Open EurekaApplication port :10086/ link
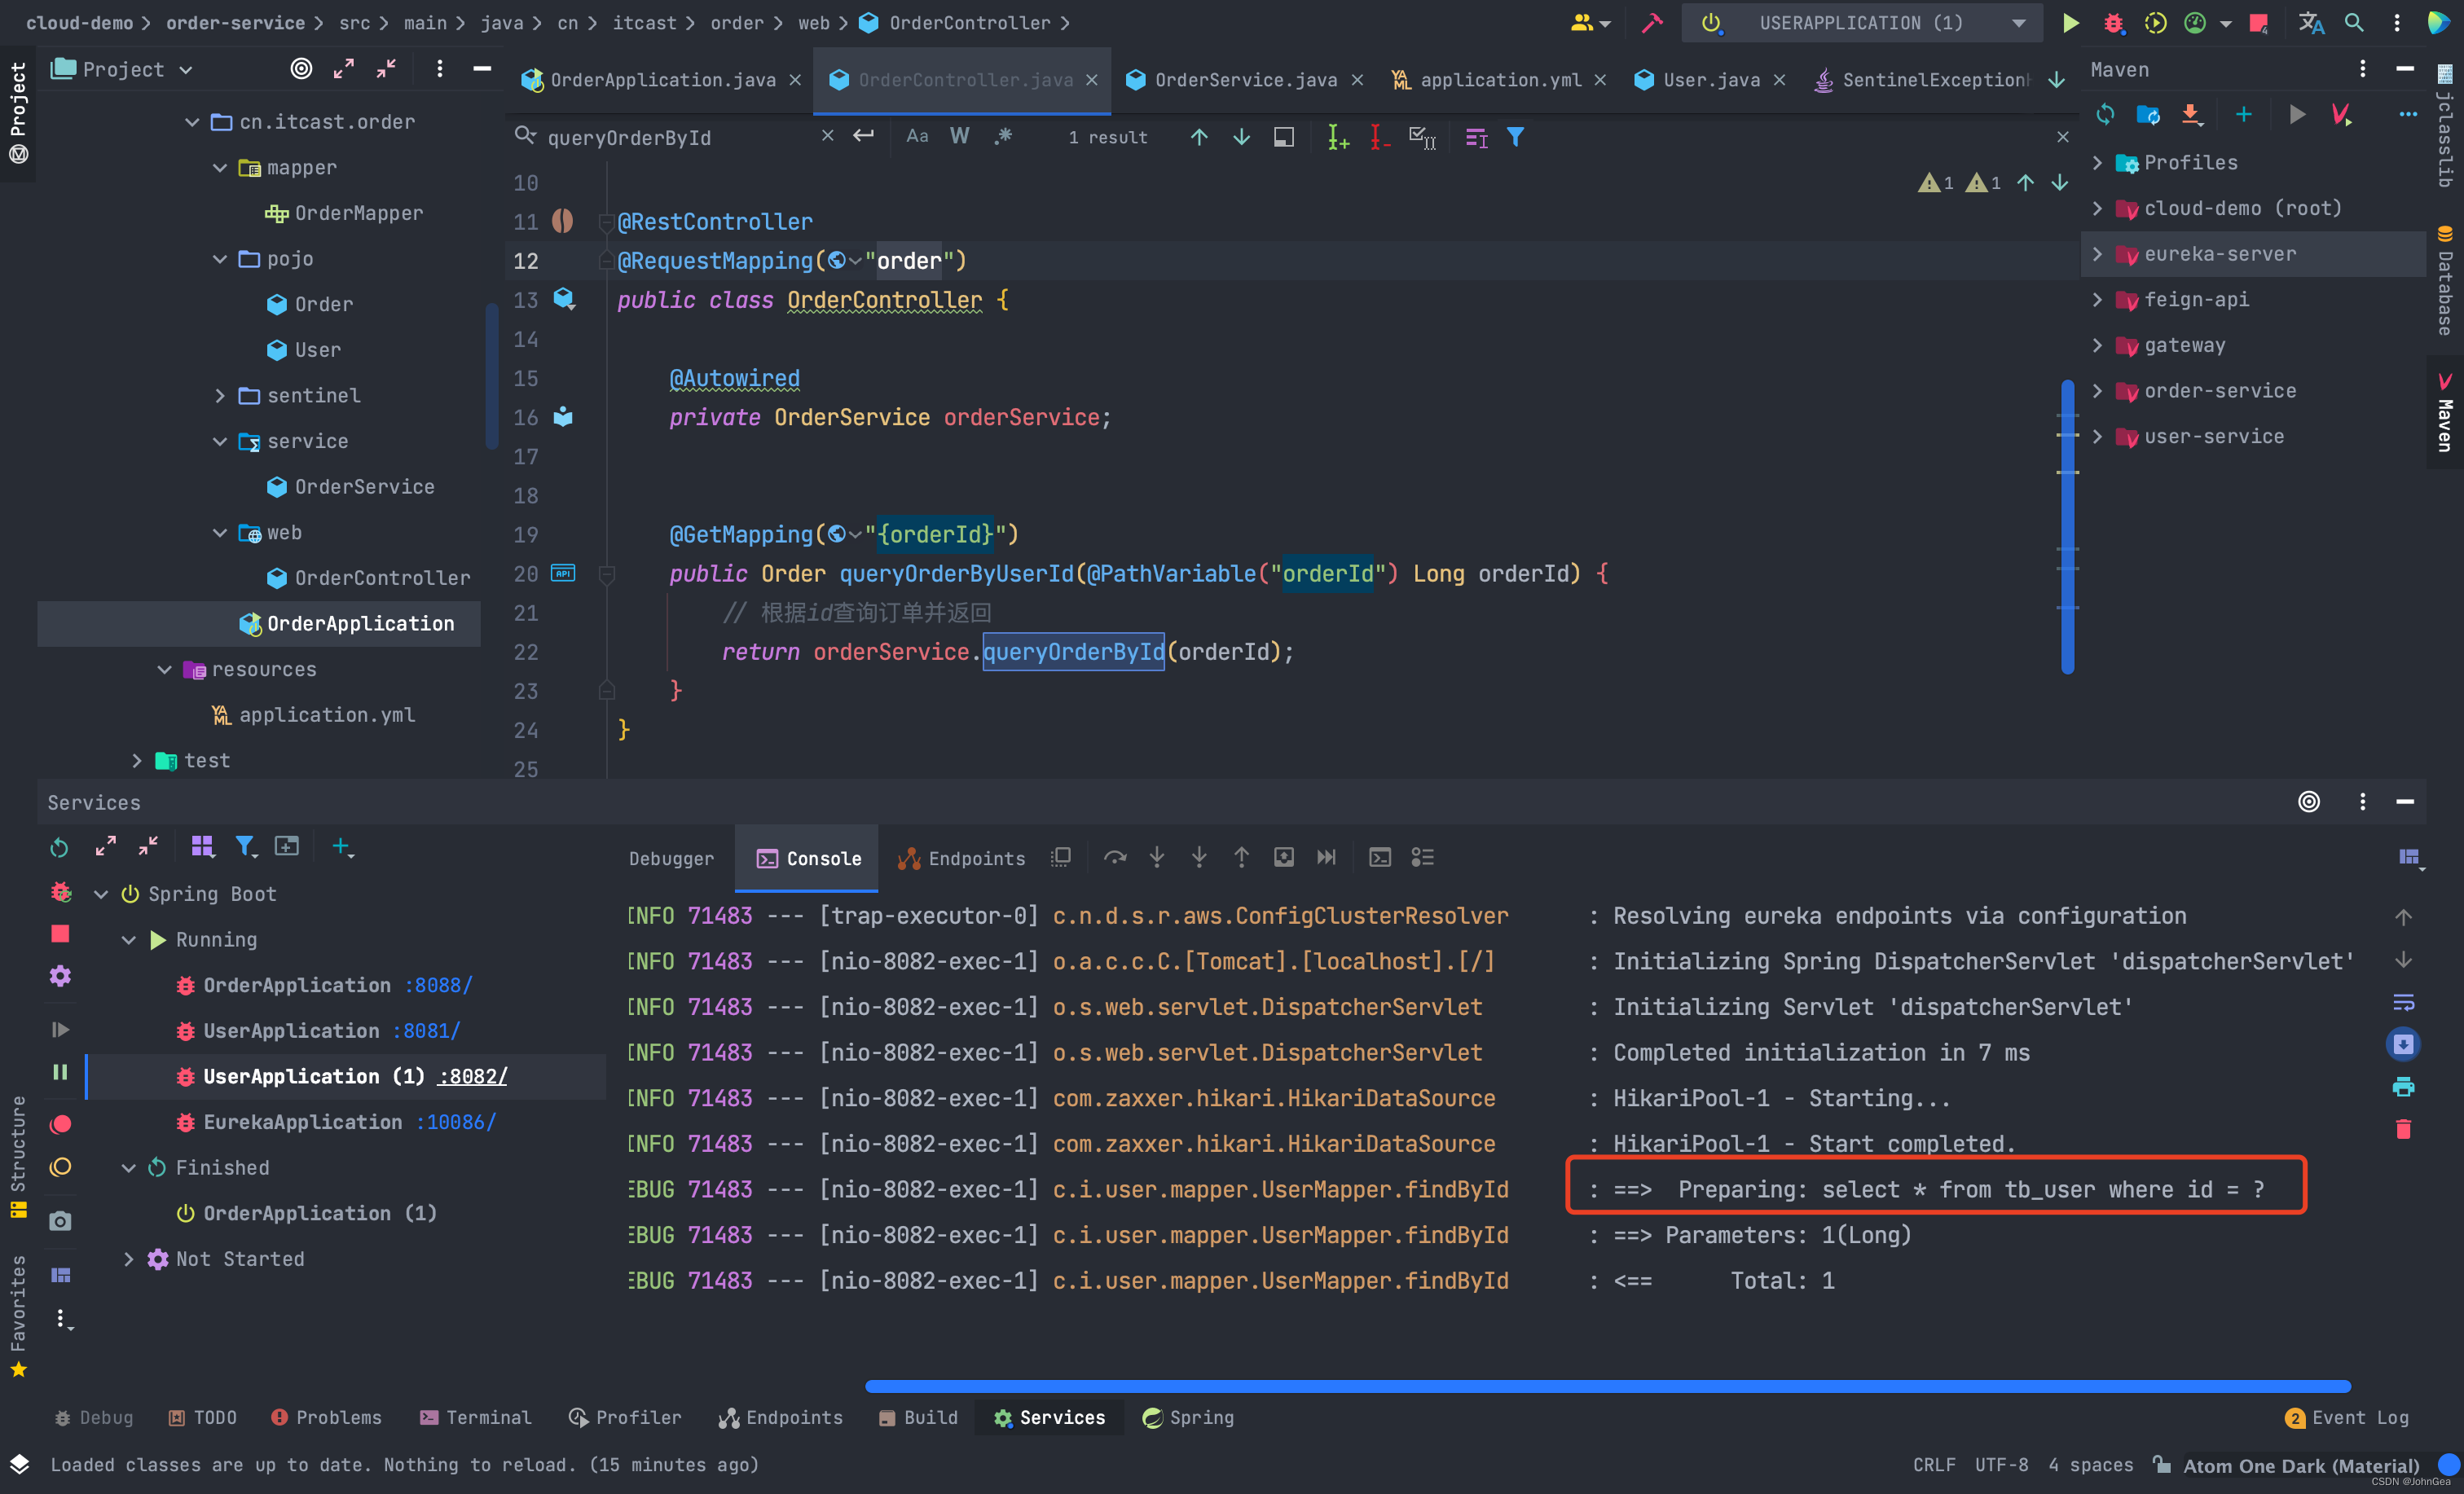Screen dimensions: 2464x1494 [456, 1122]
